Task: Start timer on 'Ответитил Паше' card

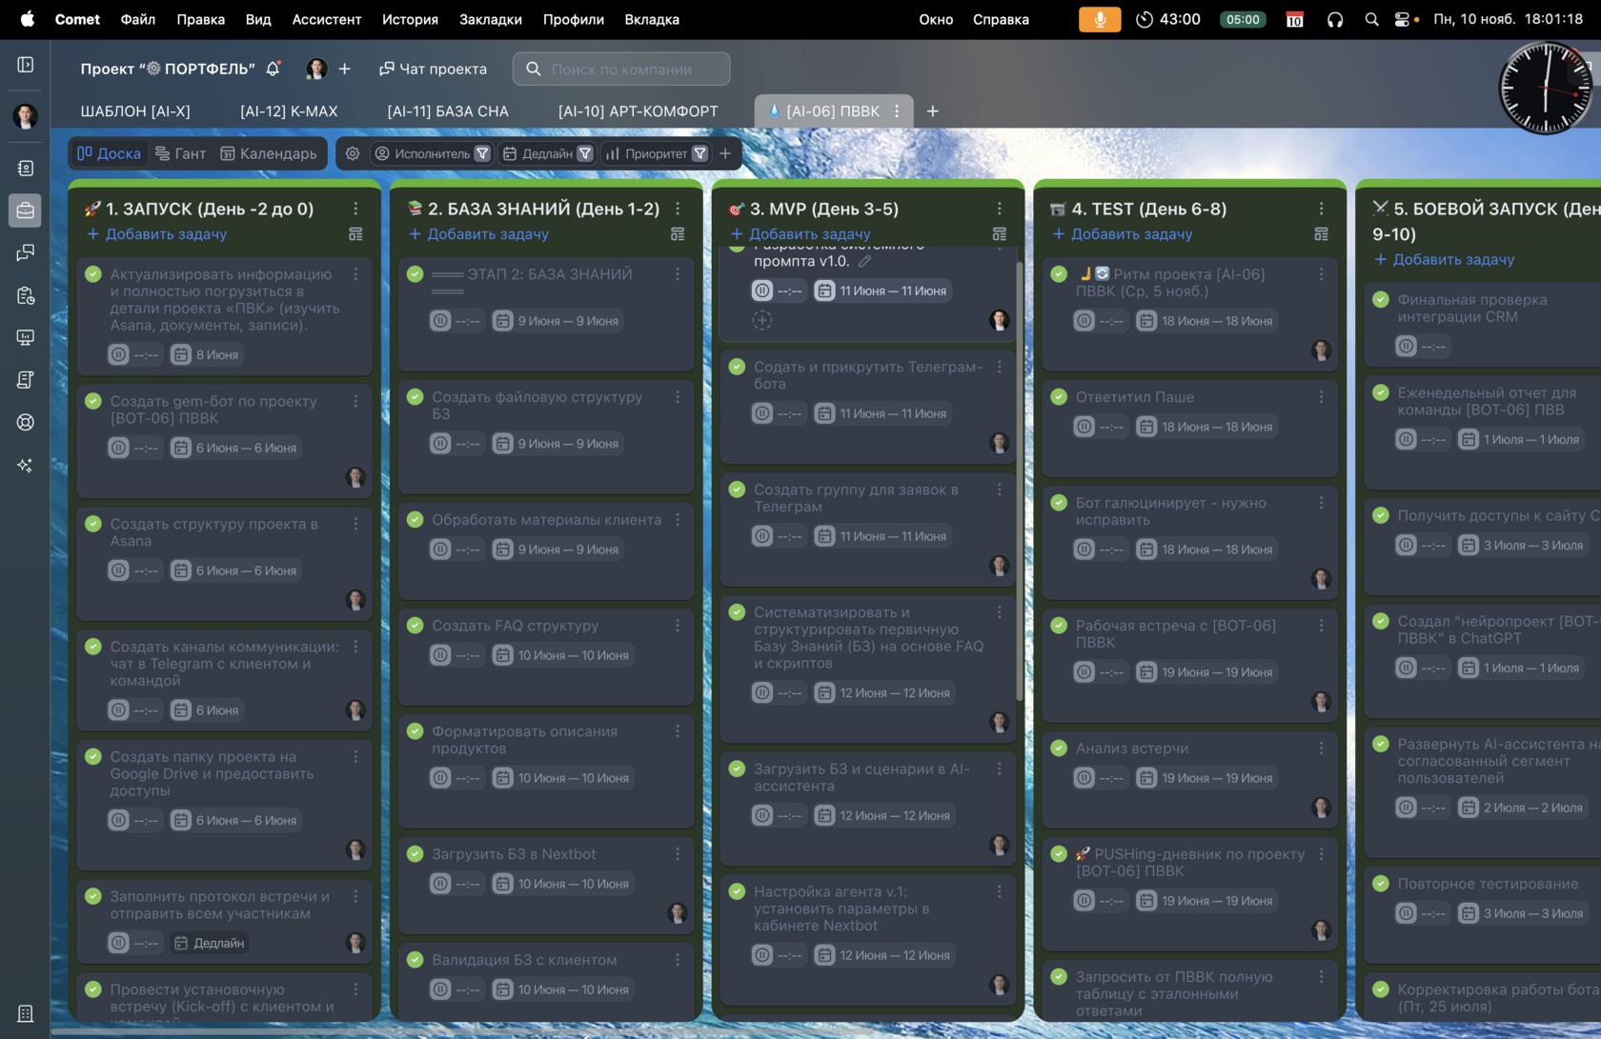Action: coord(1084,427)
